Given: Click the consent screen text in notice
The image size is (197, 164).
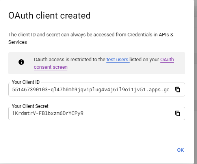Looking at the screenshot, I should click(51, 67).
